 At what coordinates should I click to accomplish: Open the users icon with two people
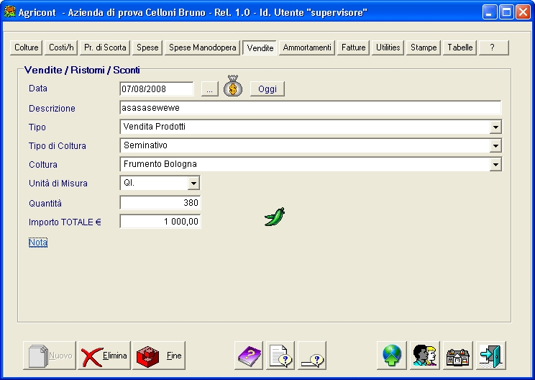pyautogui.click(x=425, y=355)
